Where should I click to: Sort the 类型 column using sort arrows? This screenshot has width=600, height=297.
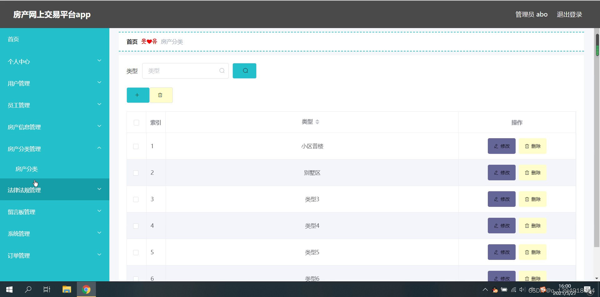(x=317, y=122)
